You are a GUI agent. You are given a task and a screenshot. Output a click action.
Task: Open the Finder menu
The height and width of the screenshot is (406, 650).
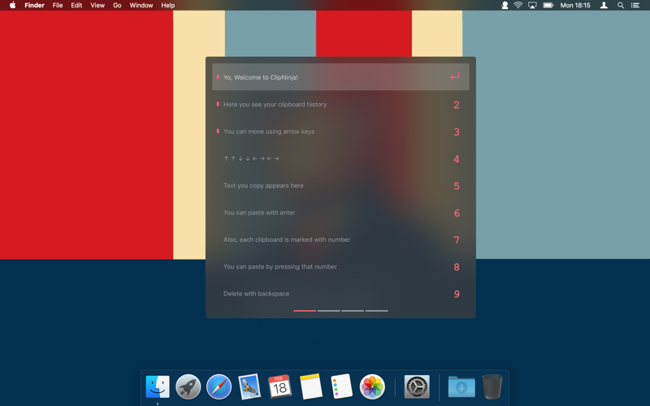(x=34, y=5)
